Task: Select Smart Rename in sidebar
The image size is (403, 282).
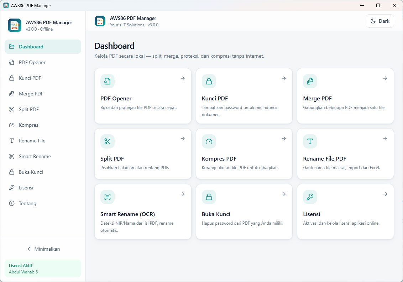Action: coord(43,156)
